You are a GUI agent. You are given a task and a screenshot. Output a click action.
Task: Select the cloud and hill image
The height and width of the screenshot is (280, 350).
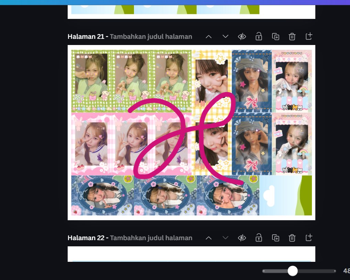pyautogui.click(x=285, y=195)
